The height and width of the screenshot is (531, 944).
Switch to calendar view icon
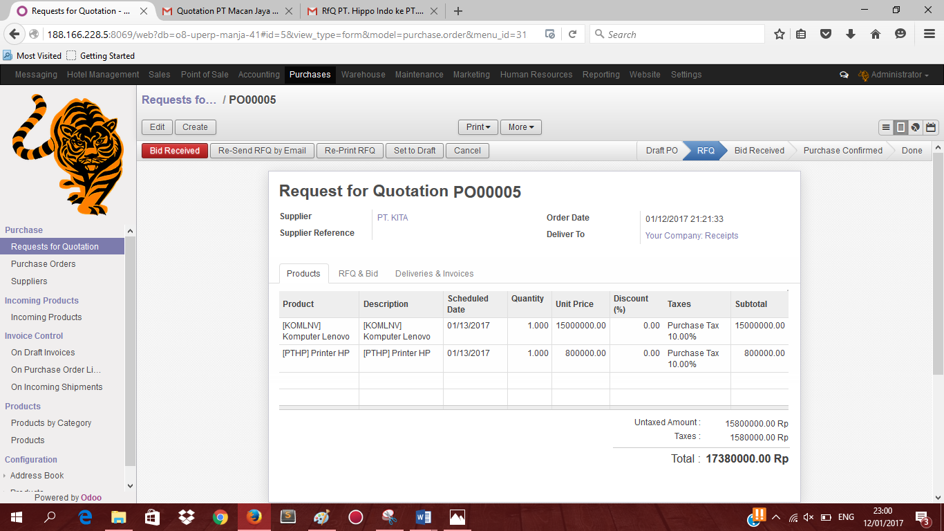point(931,127)
